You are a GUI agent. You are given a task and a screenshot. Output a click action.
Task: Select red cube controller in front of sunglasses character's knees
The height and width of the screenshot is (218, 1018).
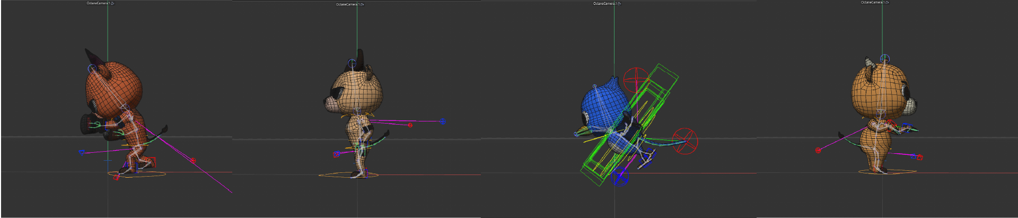point(336,155)
